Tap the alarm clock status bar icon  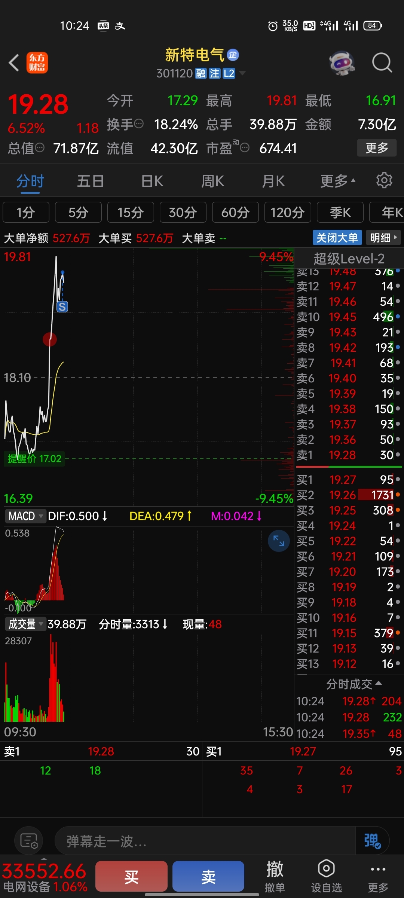click(273, 26)
